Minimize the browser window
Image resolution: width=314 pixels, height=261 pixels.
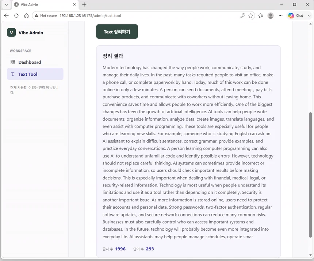(282, 4)
